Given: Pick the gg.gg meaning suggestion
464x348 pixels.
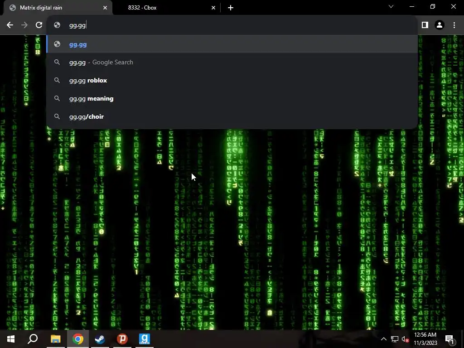Looking at the screenshot, I should click(x=232, y=98).
